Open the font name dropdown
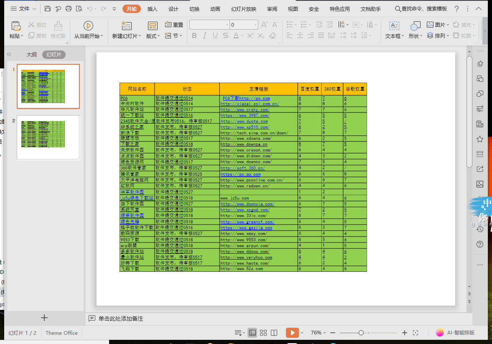The image size is (492, 344). [227, 25]
